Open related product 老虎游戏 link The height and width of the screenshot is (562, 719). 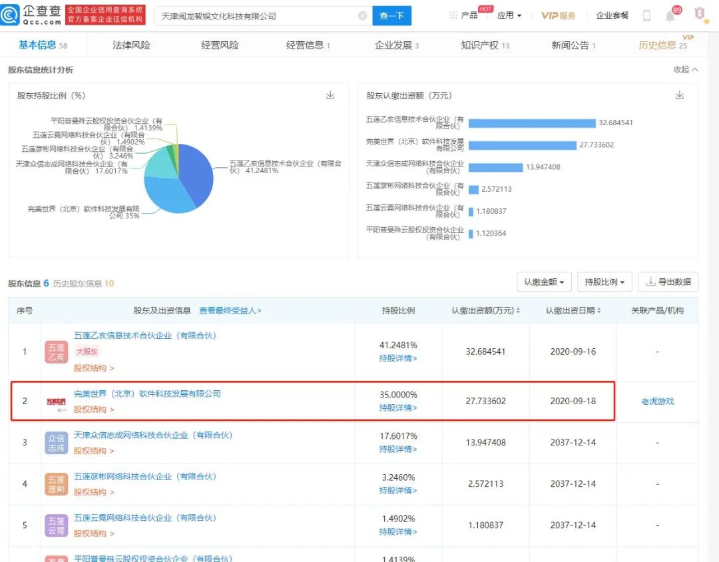tap(658, 402)
